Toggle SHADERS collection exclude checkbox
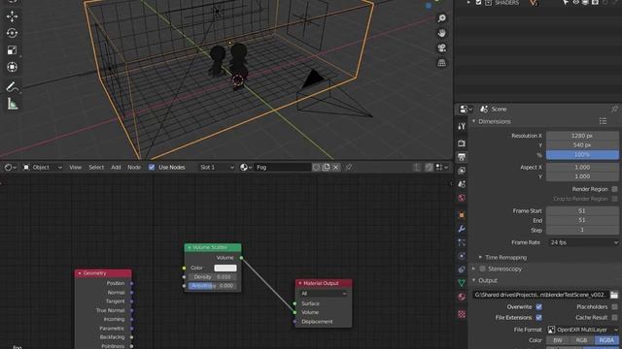The image size is (622, 349). pyautogui.click(x=479, y=3)
